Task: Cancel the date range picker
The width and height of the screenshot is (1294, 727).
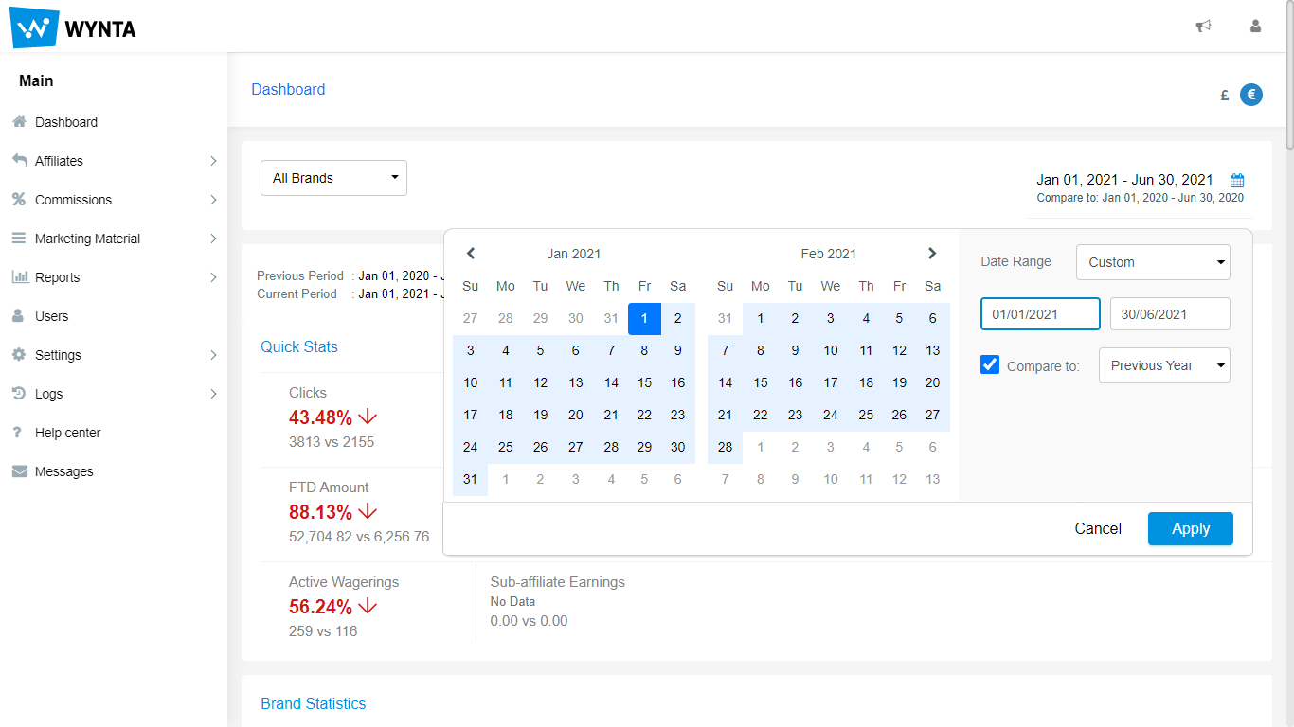Action: pyautogui.click(x=1098, y=529)
